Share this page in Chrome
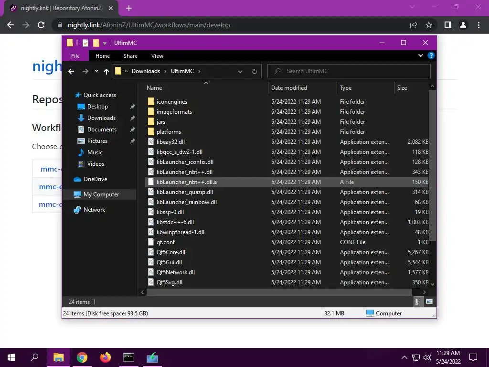Image resolution: width=489 pixels, height=367 pixels. click(x=414, y=25)
